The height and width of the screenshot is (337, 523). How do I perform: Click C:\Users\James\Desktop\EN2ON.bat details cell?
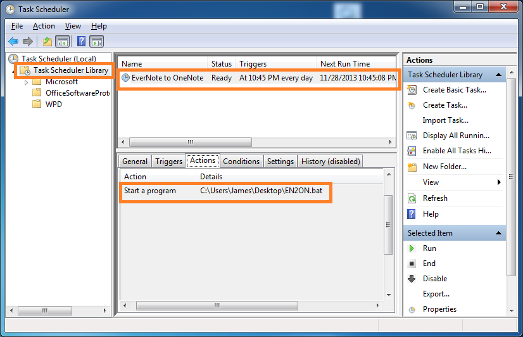(261, 191)
